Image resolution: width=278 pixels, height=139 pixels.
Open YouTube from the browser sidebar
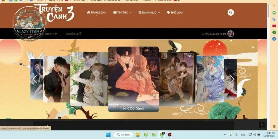tap(274, 26)
